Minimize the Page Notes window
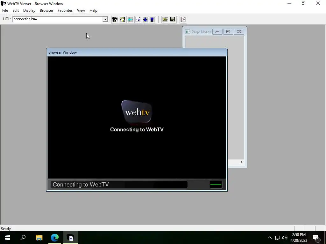Image resolution: width=326 pixels, height=244 pixels. (217, 32)
